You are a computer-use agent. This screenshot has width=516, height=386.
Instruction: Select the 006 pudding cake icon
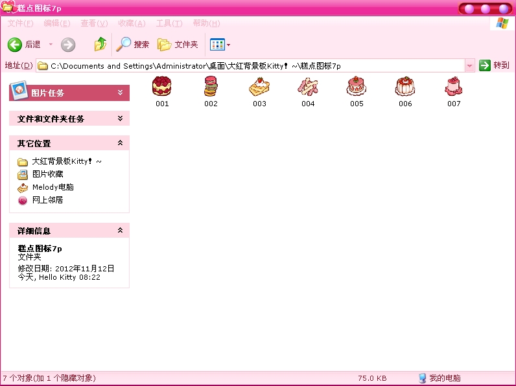405,86
